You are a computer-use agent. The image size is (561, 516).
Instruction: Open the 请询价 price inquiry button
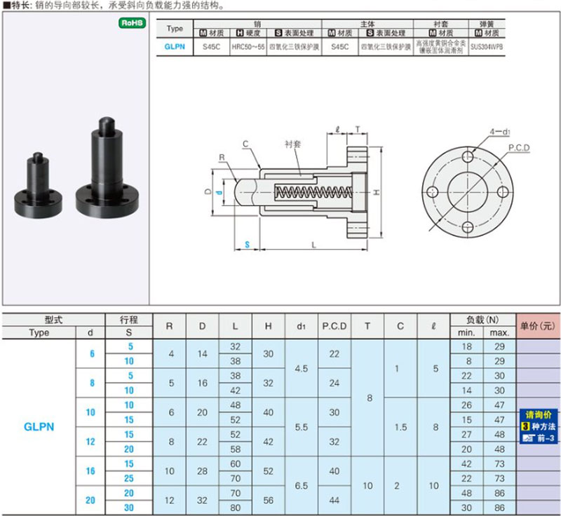pos(539,415)
